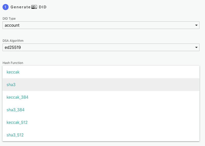The image size is (205, 146).
Task: Click the 'account' value in DID Type
Action: point(12,25)
